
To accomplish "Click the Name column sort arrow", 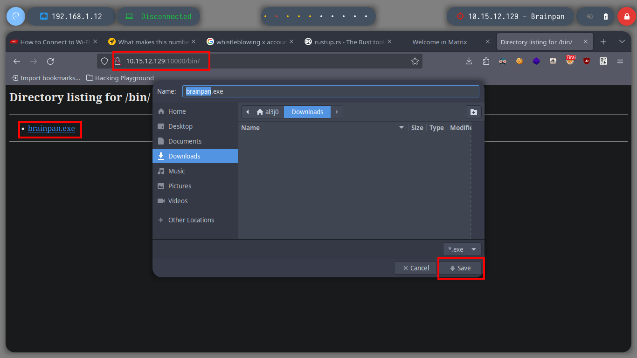I will coord(401,128).
